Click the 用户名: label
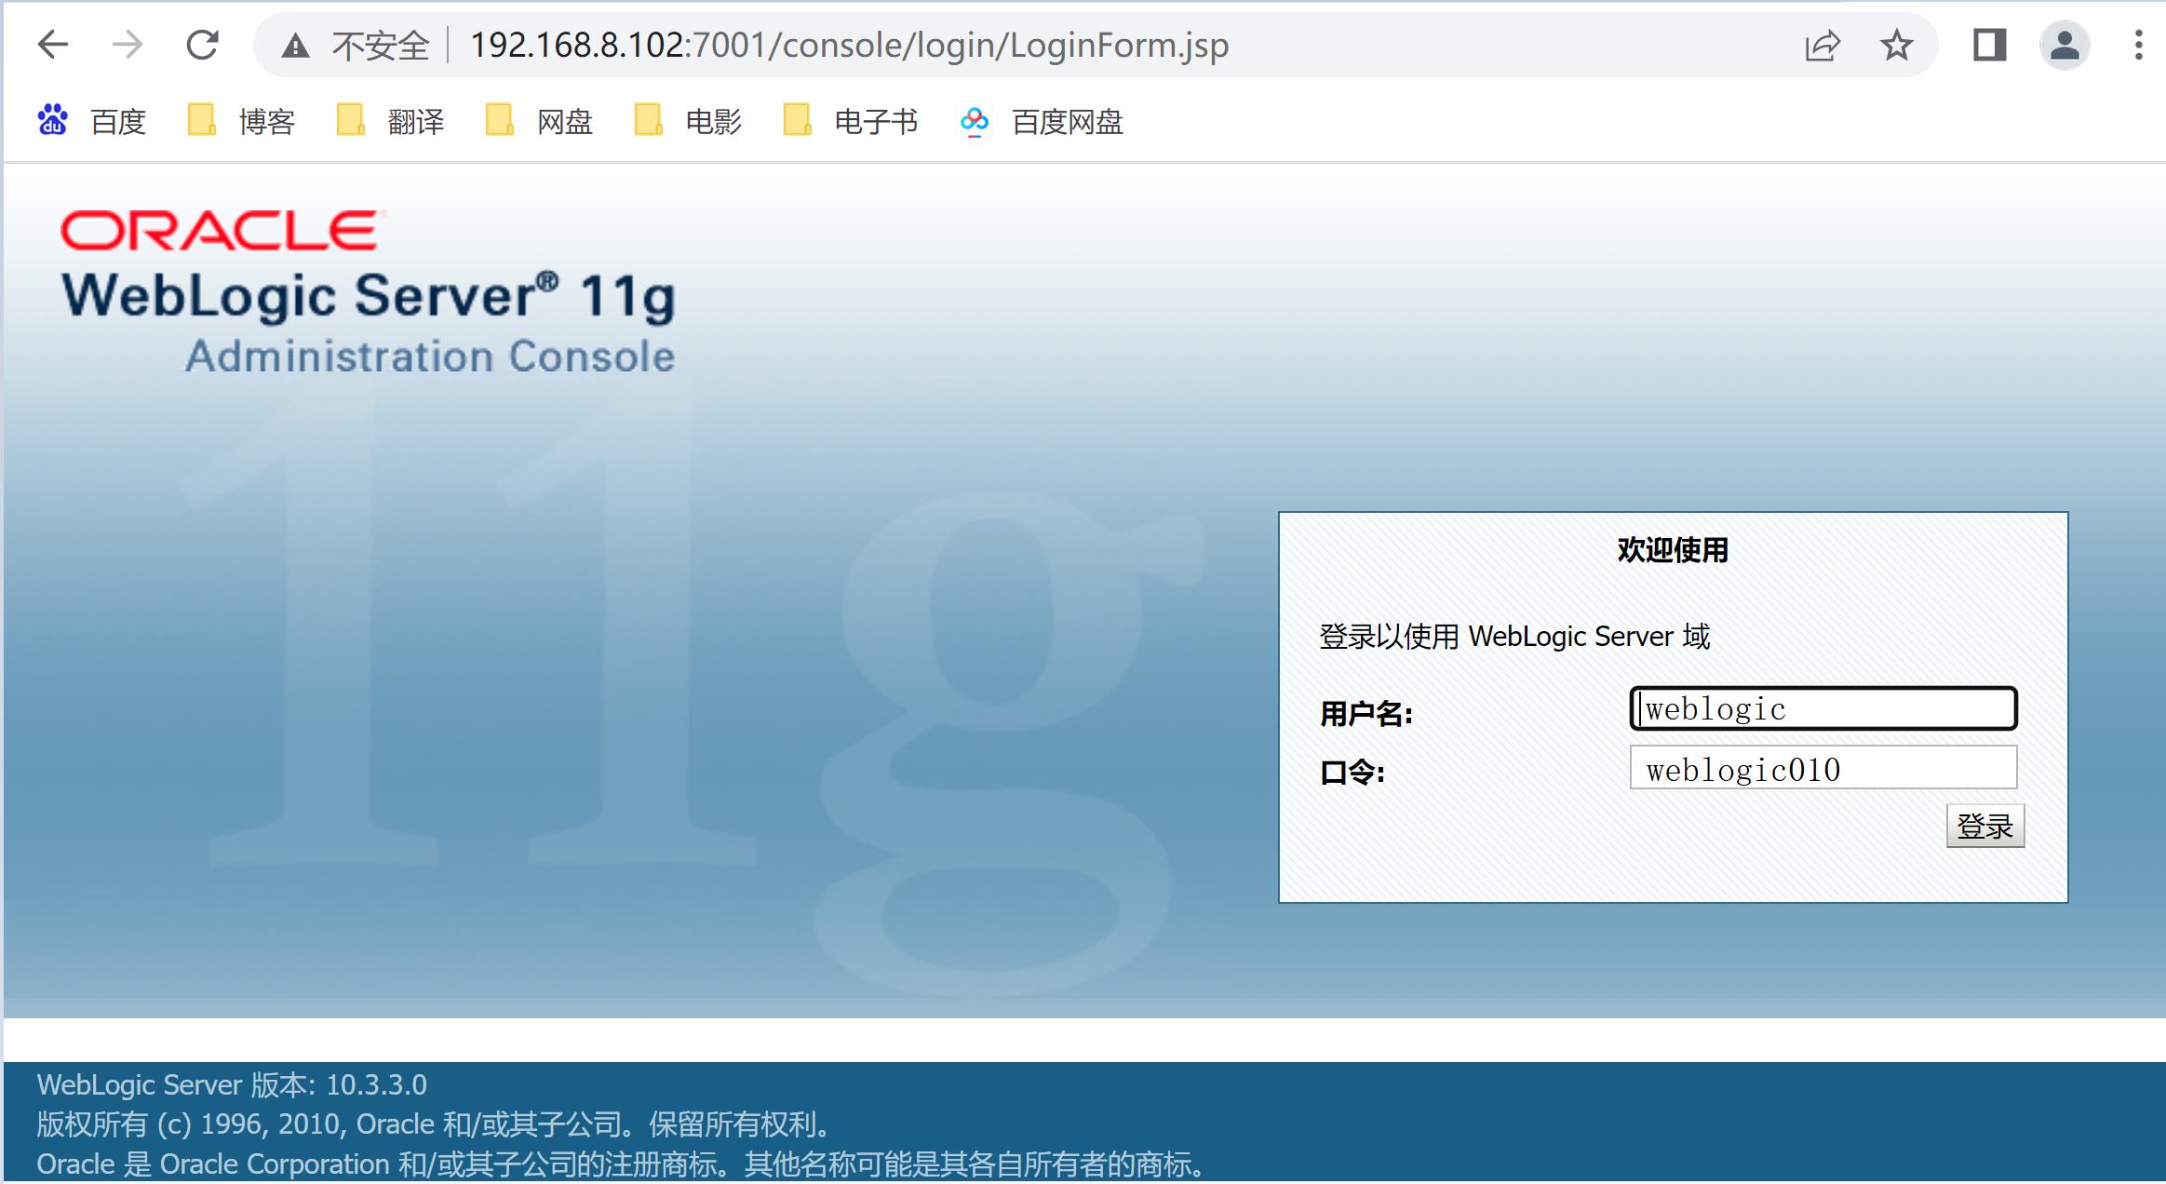Image resolution: width=2166 pixels, height=1184 pixels. click(1366, 714)
